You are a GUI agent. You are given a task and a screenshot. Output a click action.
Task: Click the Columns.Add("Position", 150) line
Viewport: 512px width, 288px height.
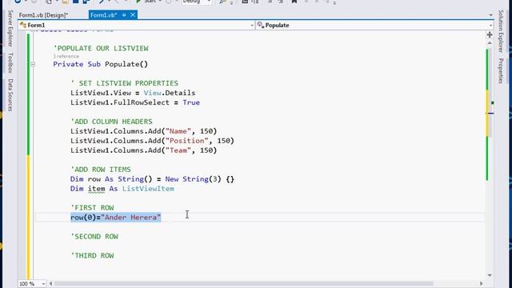click(153, 141)
